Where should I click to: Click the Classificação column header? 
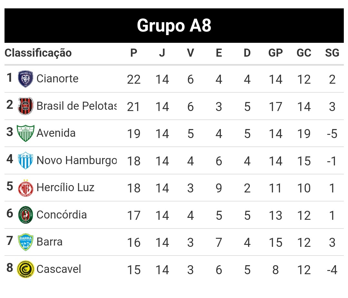(x=38, y=53)
